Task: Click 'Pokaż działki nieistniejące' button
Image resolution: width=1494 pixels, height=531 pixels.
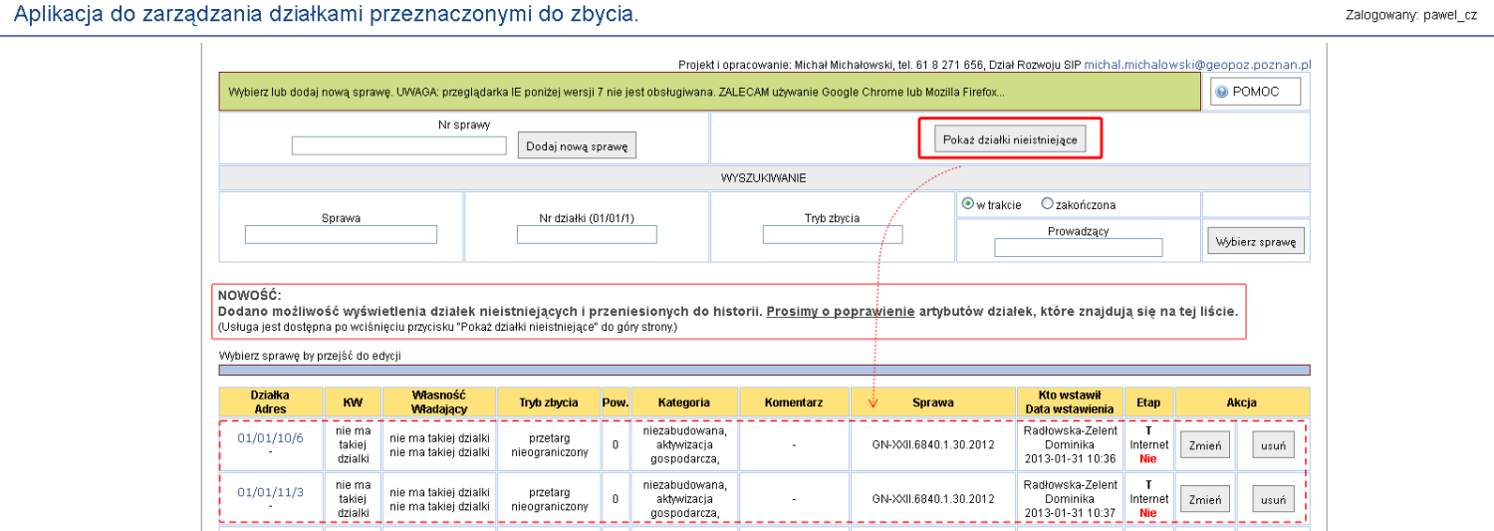Action: (1010, 139)
